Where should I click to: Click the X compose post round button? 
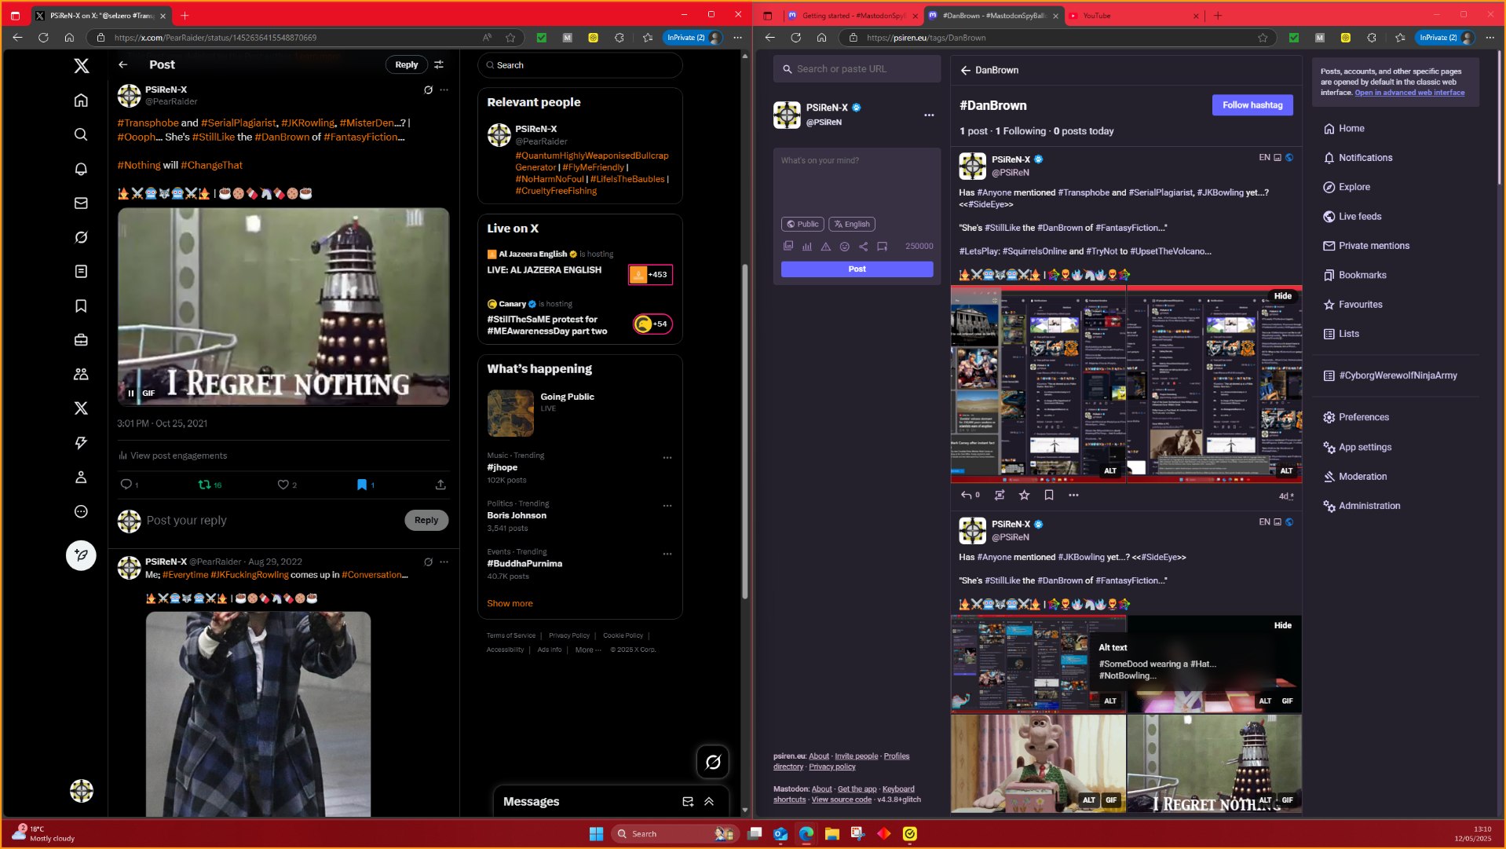[x=81, y=555]
